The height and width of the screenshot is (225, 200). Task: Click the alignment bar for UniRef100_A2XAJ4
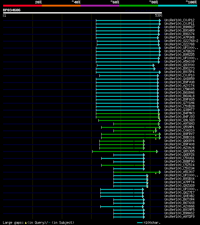(122, 148)
